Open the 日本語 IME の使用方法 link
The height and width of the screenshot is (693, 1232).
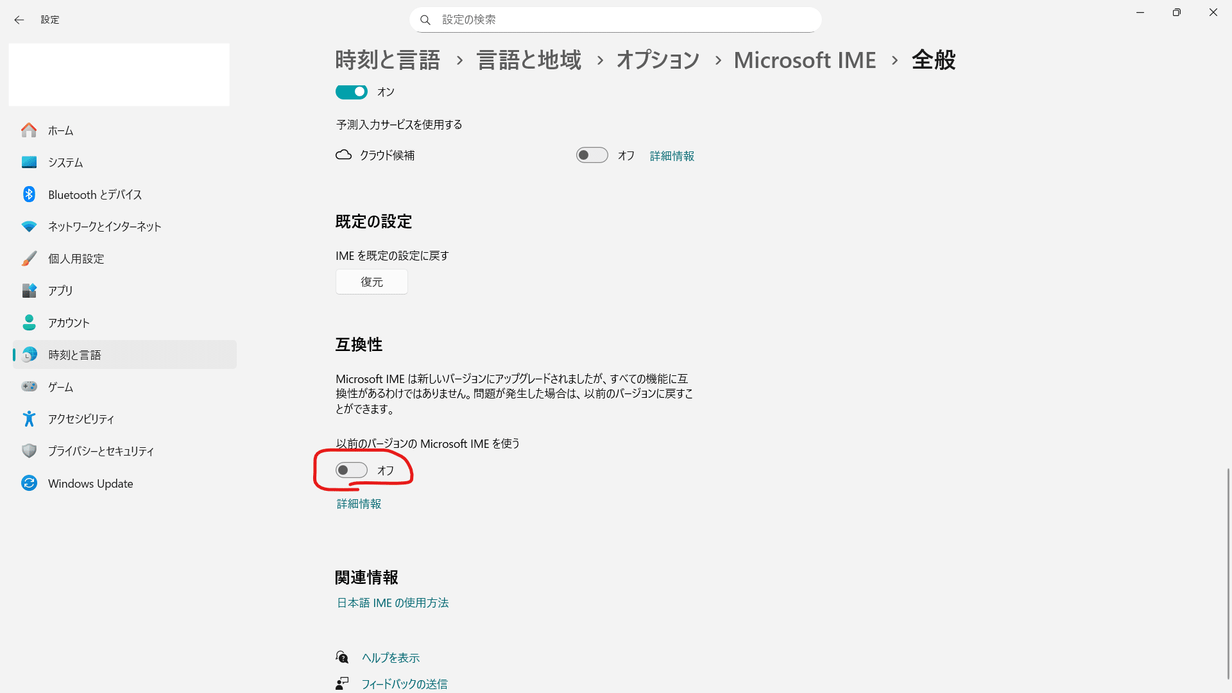(392, 603)
